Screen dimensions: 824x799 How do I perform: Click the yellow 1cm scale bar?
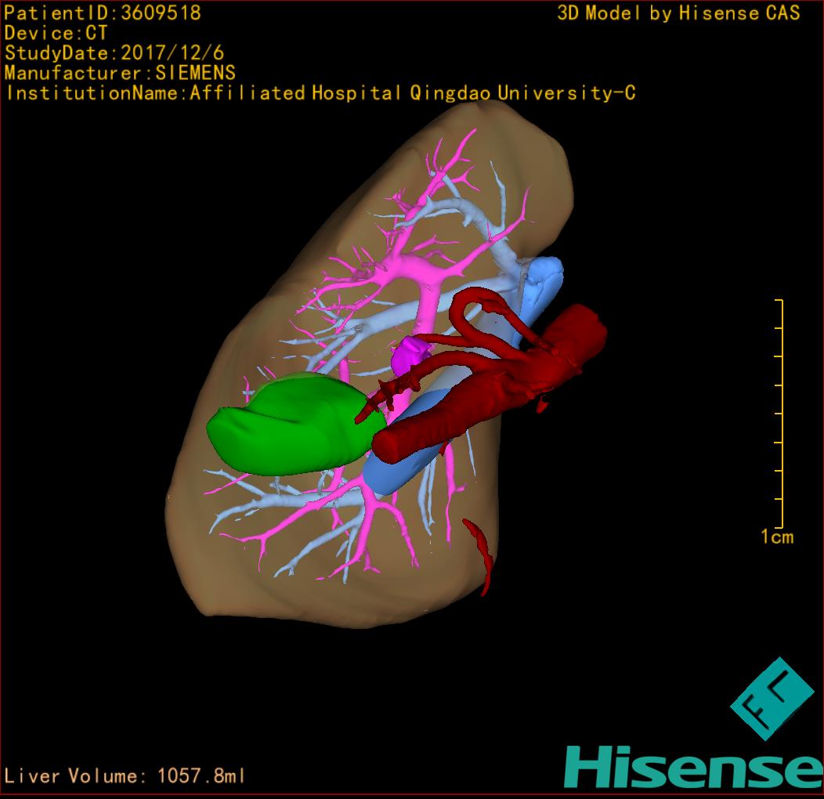click(x=780, y=414)
